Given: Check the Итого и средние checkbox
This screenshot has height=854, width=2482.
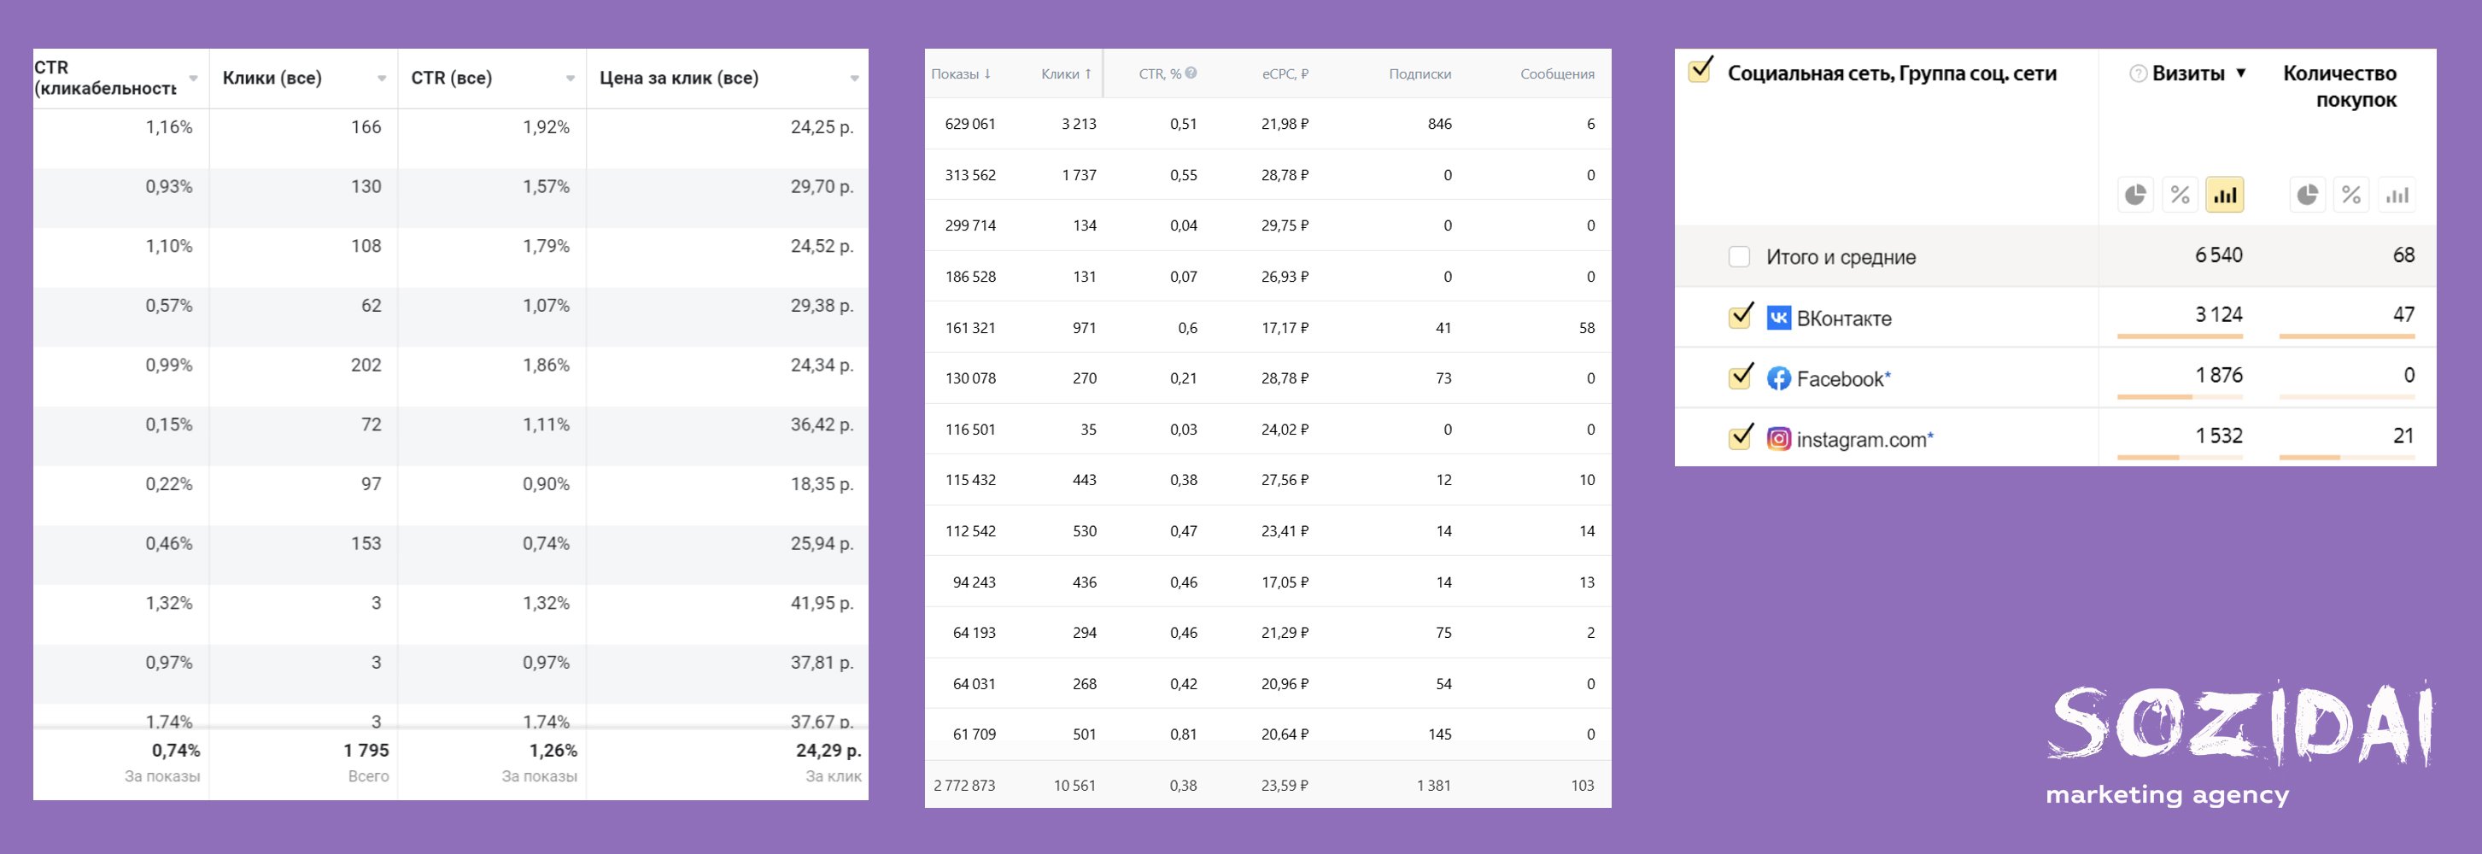Looking at the screenshot, I should click(1739, 256).
